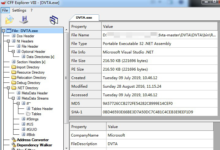
Task: Select Nt Headers in the tree
Action: pos(25,41)
